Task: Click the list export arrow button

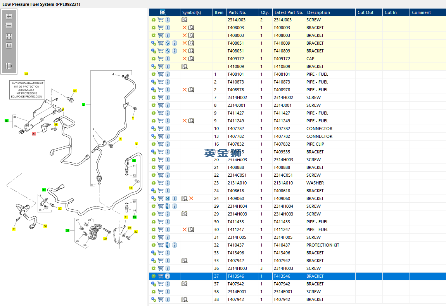Action: pos(9,66)
